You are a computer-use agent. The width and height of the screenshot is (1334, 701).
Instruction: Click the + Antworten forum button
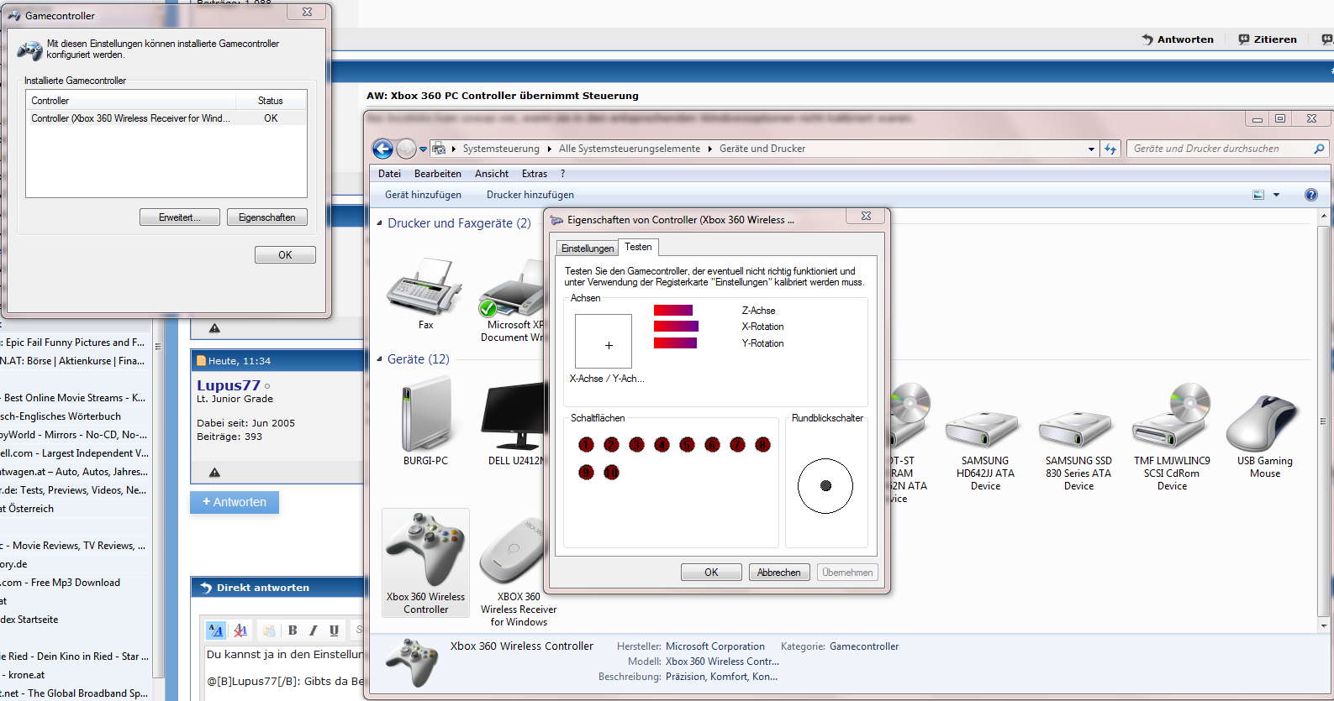[x=235, y=502]
